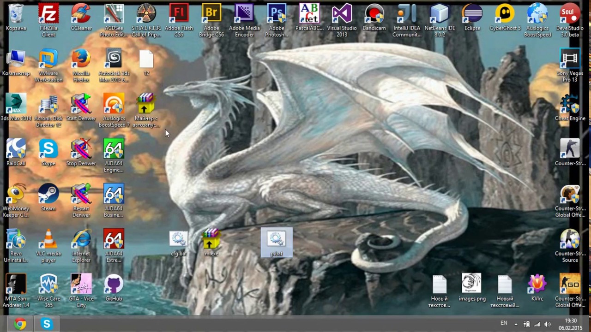Open Skype from the taskbar
Image resolution: width=591 pixels, height=332 pixels.
47,324
